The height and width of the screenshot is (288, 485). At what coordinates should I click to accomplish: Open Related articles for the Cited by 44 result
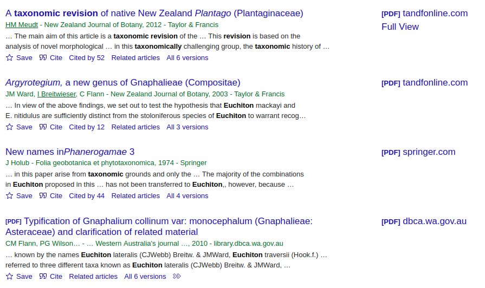pyautogui.click(x=135, y=196)
